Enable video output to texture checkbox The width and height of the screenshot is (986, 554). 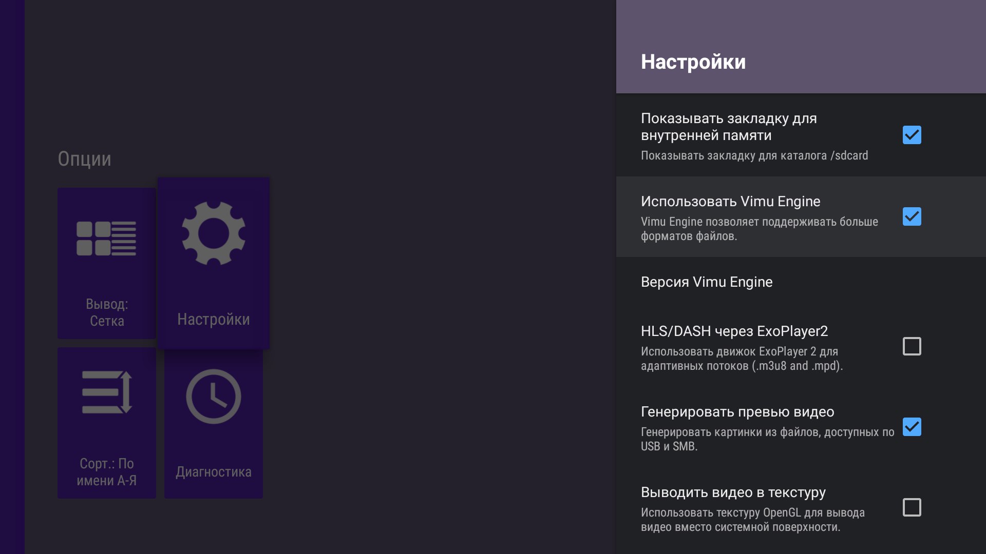click(x=912, y=507)
